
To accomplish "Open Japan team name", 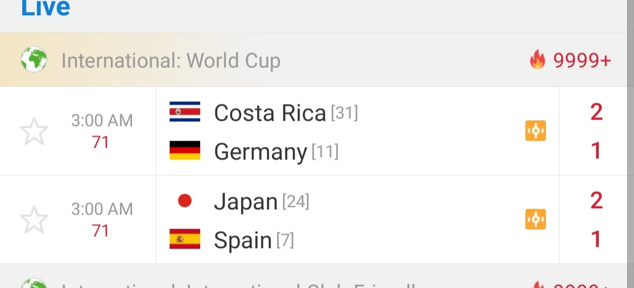I will tap(245, 202).
